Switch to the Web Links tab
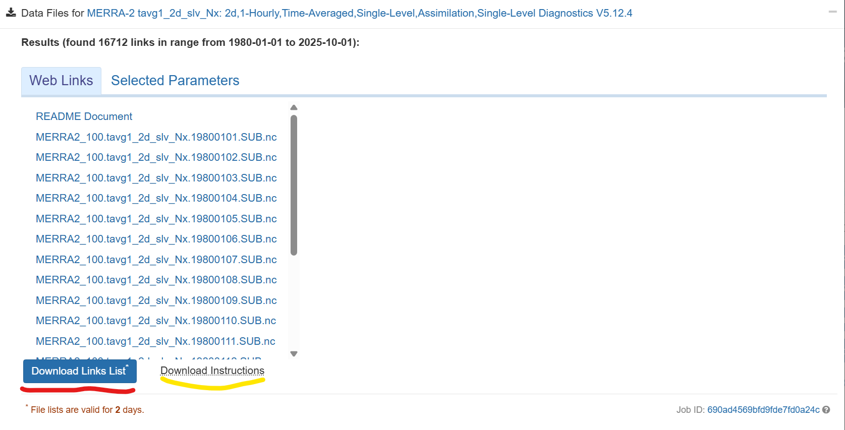Viewport: 845px width, 430px height. tap(61, 81)
